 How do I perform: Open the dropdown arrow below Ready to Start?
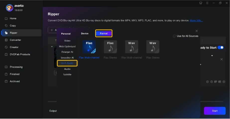pos(212,56)
